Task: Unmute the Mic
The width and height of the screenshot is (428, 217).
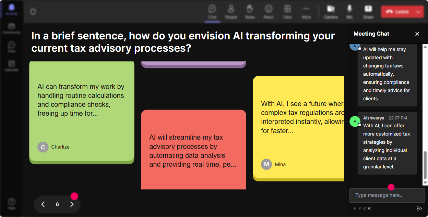Action: point(349,11)
